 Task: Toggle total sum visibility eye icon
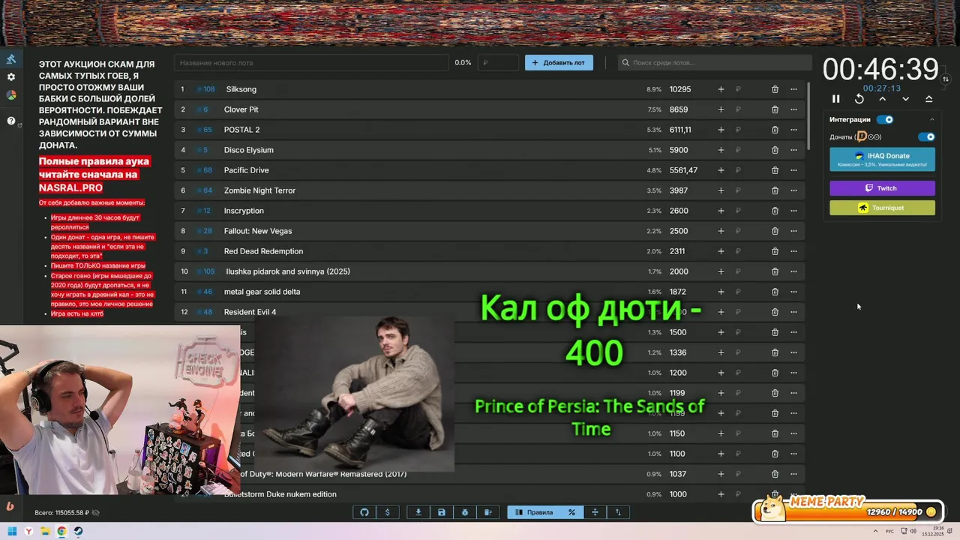pyautogui.click(x=96, y=513)
